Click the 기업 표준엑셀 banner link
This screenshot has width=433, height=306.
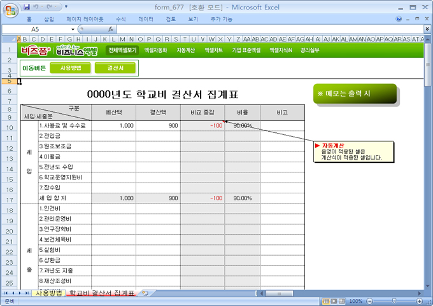tap(246, 50)
